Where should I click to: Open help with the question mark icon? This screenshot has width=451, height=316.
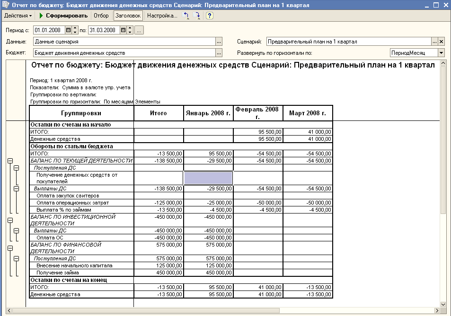(x=210, y=16)
